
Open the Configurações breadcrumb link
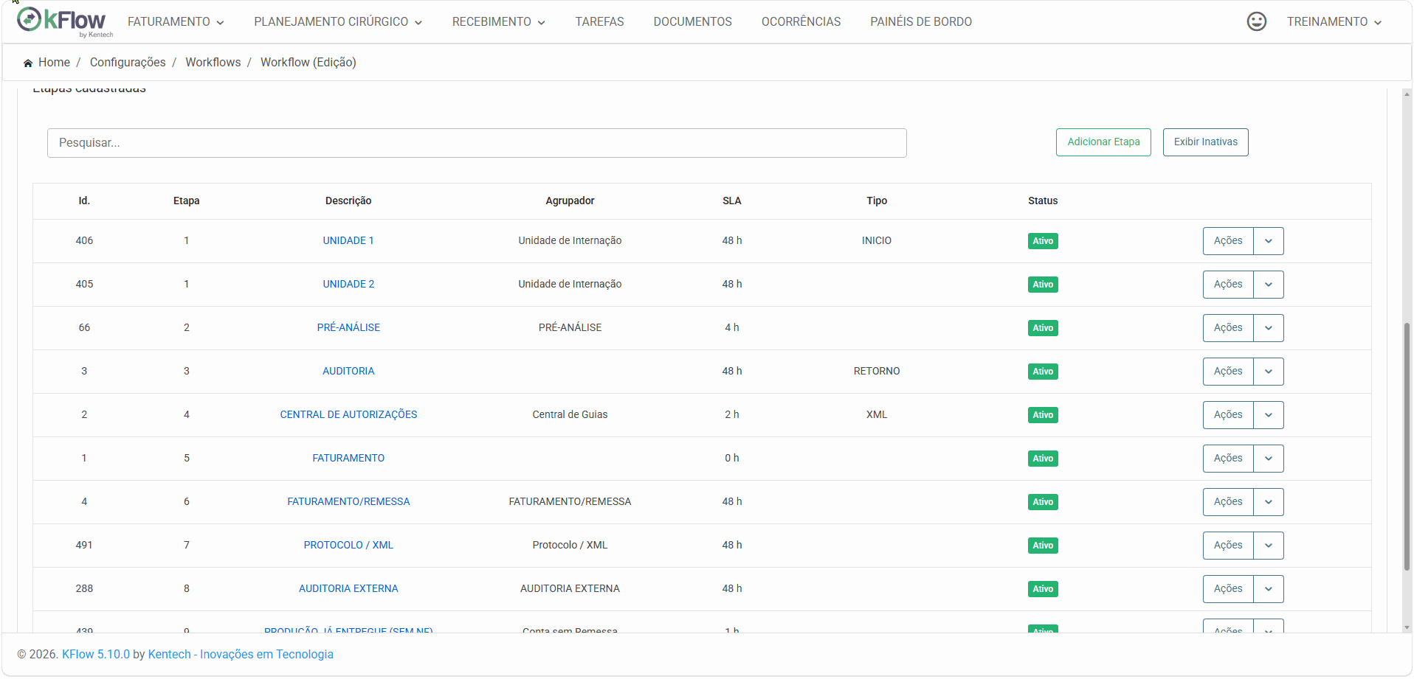[128, 63]
